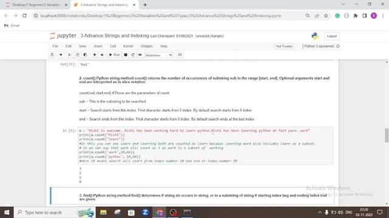Reload the page
The height and width of the screenshot is (218, 389).
pos(24,16)
